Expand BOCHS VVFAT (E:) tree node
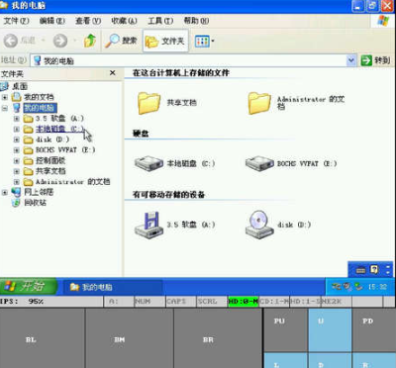This screenshot has width=396, height=368. 16,150
